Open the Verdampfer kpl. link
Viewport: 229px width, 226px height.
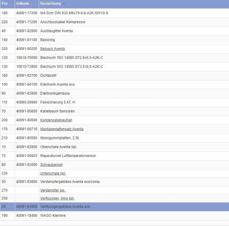point(53,190)
